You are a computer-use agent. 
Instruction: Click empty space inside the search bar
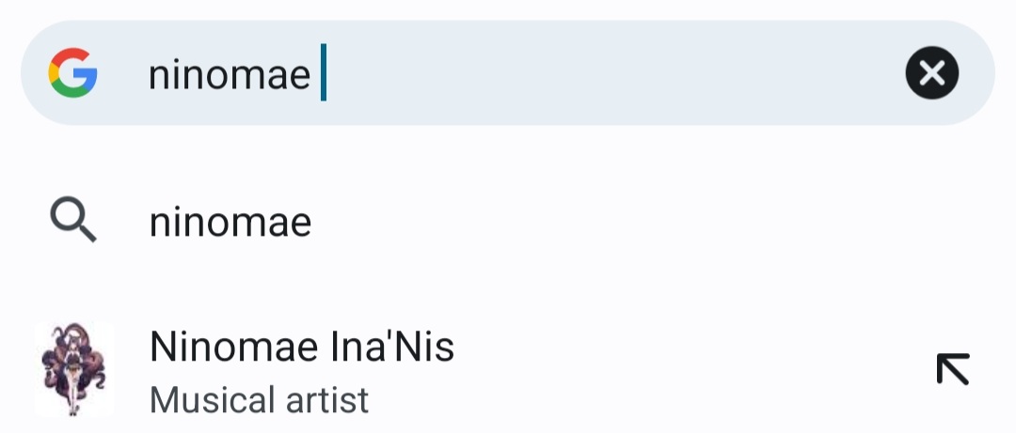pyautogui.click(x=611, y=73)
